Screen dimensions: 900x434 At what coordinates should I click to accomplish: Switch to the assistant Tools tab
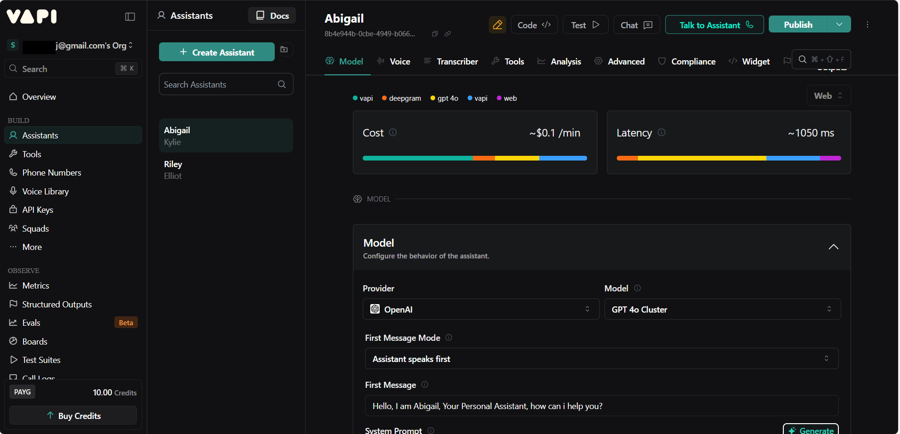click(508, 61)
